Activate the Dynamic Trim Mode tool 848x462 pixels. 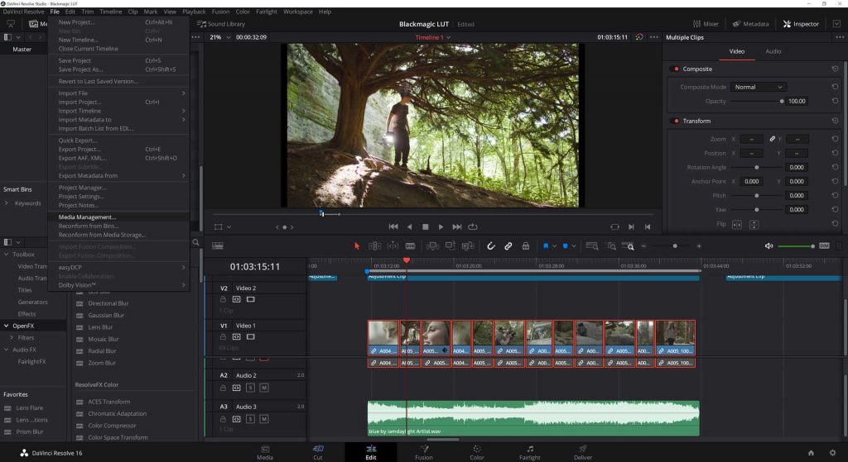(393, 246)
